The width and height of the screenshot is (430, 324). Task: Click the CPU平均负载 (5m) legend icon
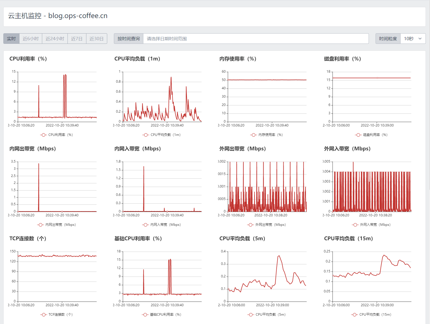[x=251, y=315]
